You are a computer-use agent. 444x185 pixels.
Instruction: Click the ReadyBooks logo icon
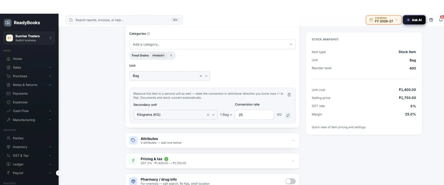(x=7, y=23)
